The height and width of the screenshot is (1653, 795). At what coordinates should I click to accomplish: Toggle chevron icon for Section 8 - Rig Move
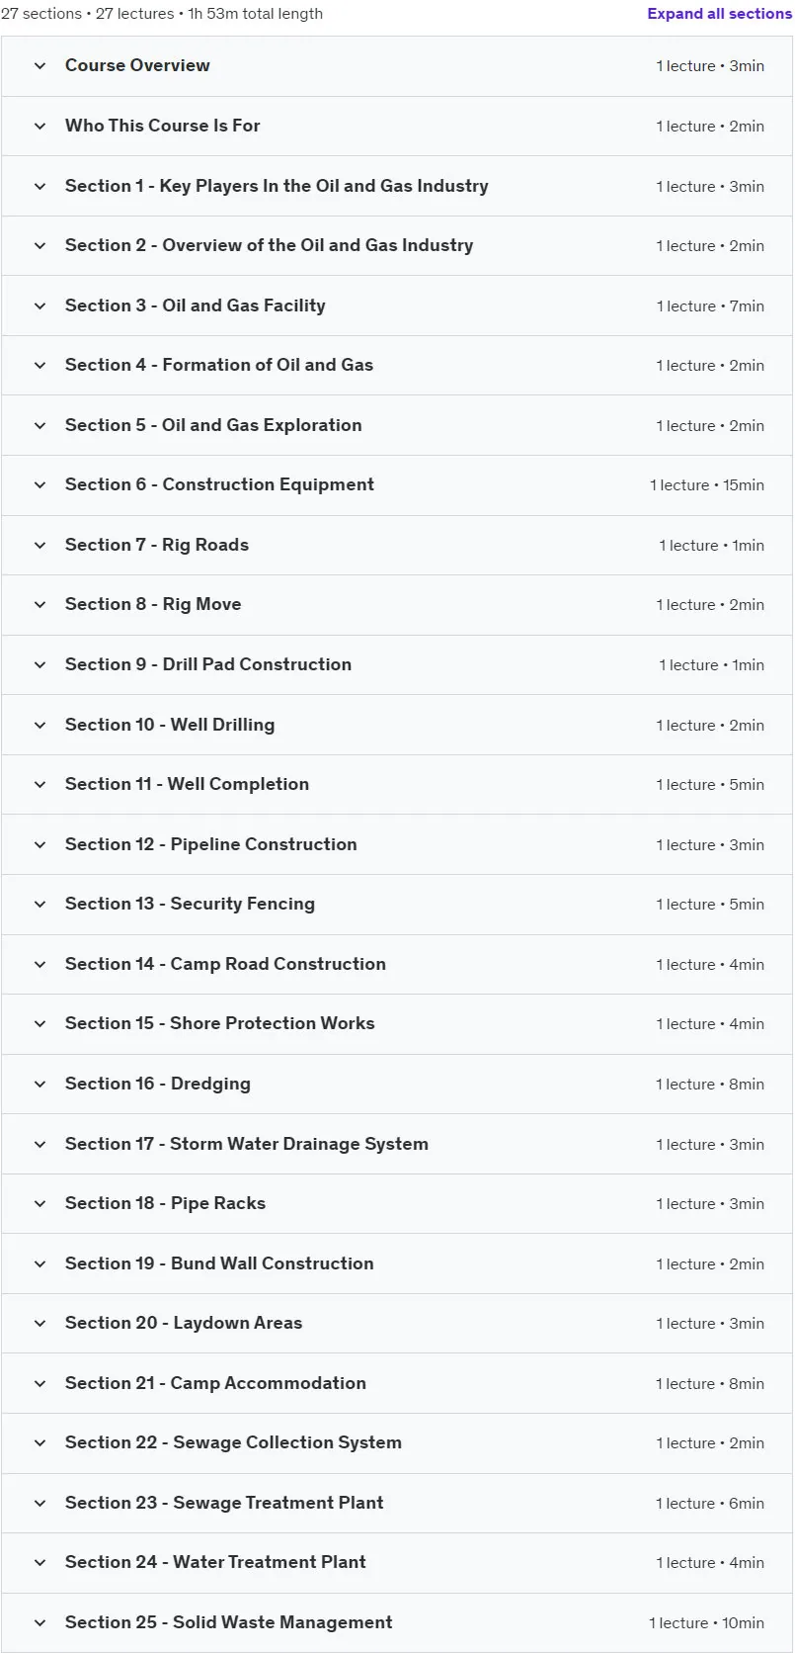click(x=40, y=604)
